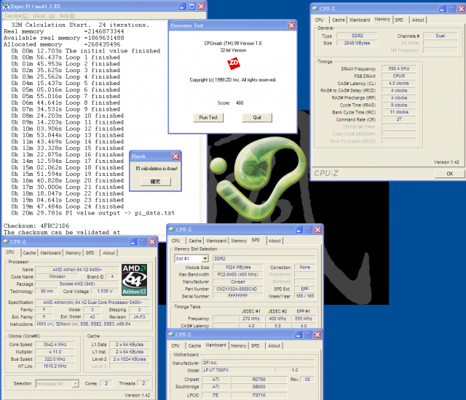The image size is (466, 400).
Task: Click OK in CPU-Z Memory window
Action: pos(450,174)
